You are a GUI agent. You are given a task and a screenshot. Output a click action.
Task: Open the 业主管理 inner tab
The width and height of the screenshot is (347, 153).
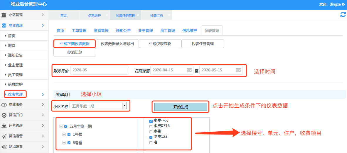pos(145,31)
